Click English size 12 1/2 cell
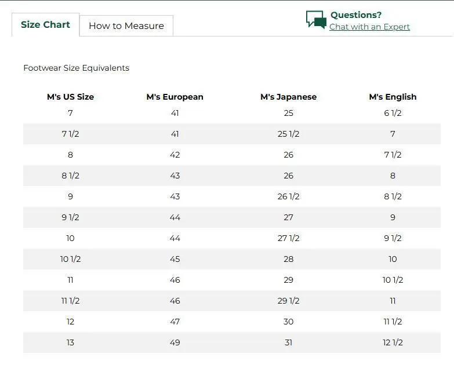 tap(393, 342)
